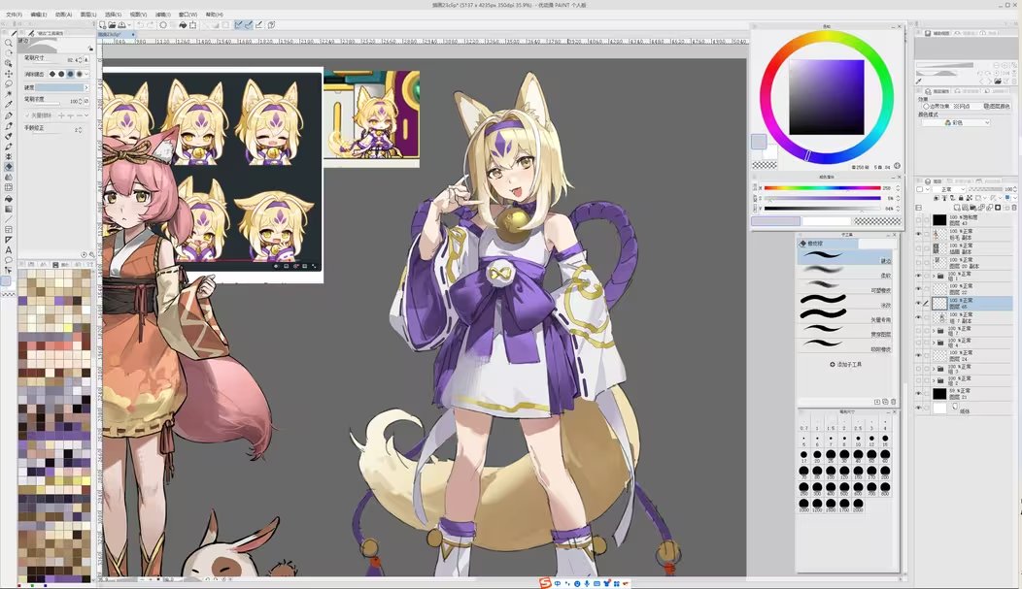This screenshot has width=1022, height=589.
Task: Hide layer 图层 22 with its eye icon
Action: (x=918, y=289)
